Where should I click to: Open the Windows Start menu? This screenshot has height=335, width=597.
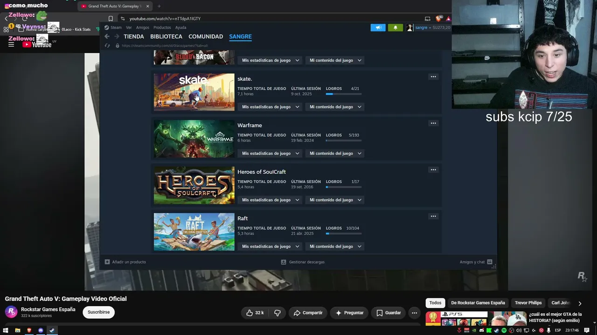[6, 330]
